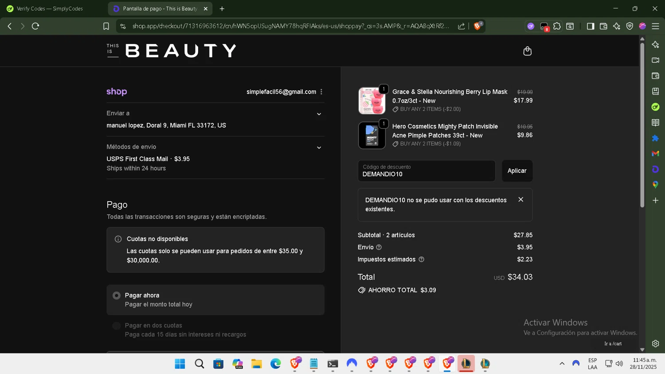Open the tab search toolbar button
Viewport: 665px width, 374px height.
pos(570,26)
